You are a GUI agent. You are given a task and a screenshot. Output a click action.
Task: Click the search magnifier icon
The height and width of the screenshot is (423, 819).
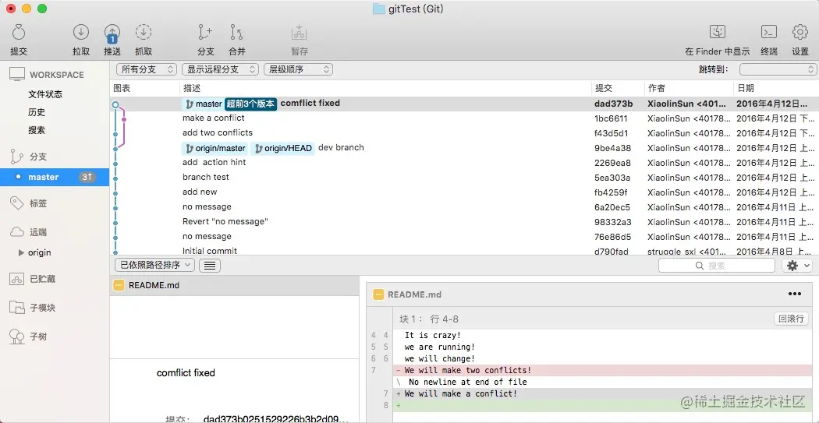point(700,266)
